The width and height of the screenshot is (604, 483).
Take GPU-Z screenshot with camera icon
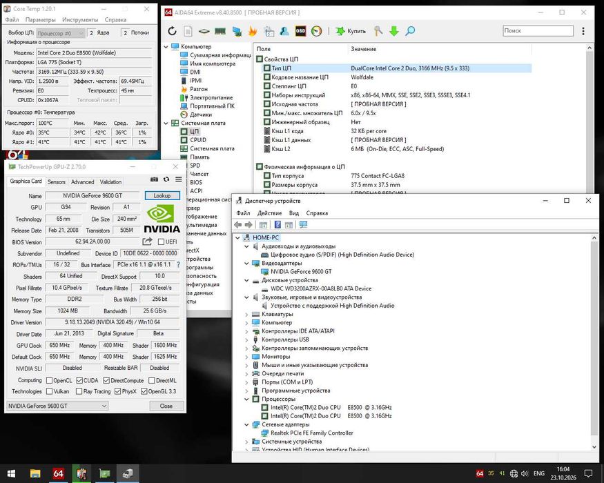(154, 179)
